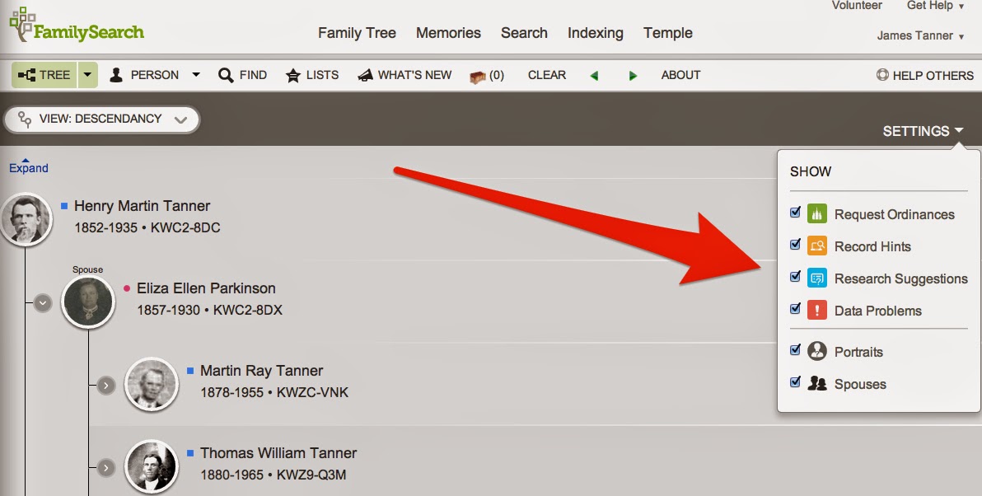This screenshot has height=496, width=982.
Task: Expand Thomas William Tanner's descendants
Action: click(105, 468)
